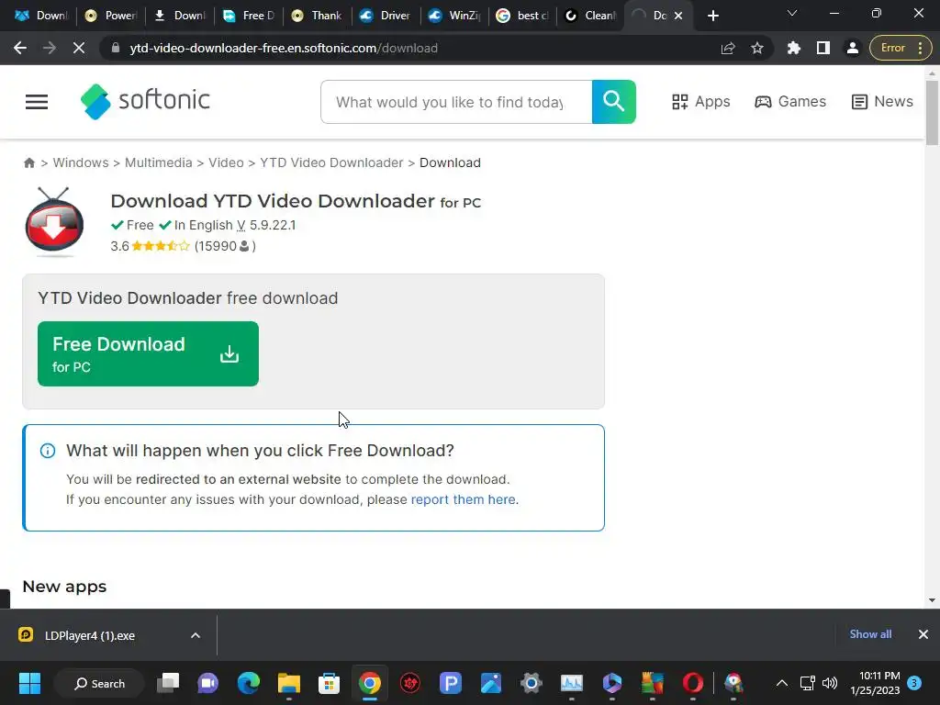Click the address bar URL
Viewport: 940px width, 705px height.
click(x=284, y=48)
